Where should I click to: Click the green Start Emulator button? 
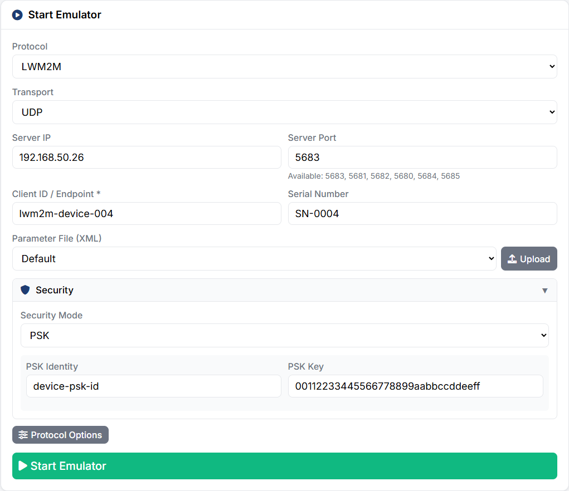[x=284, y=466]
